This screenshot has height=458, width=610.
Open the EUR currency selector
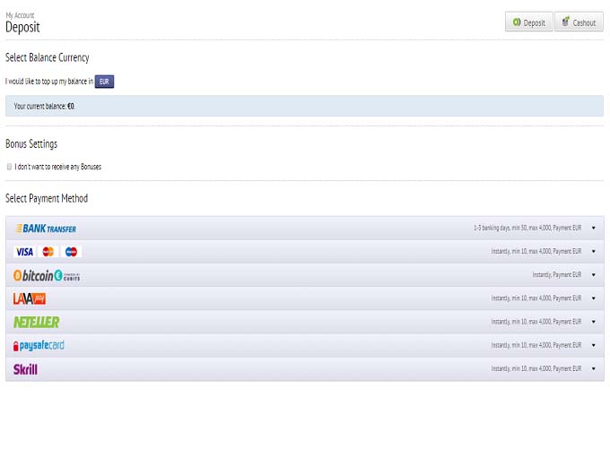[x=105, y=82]
